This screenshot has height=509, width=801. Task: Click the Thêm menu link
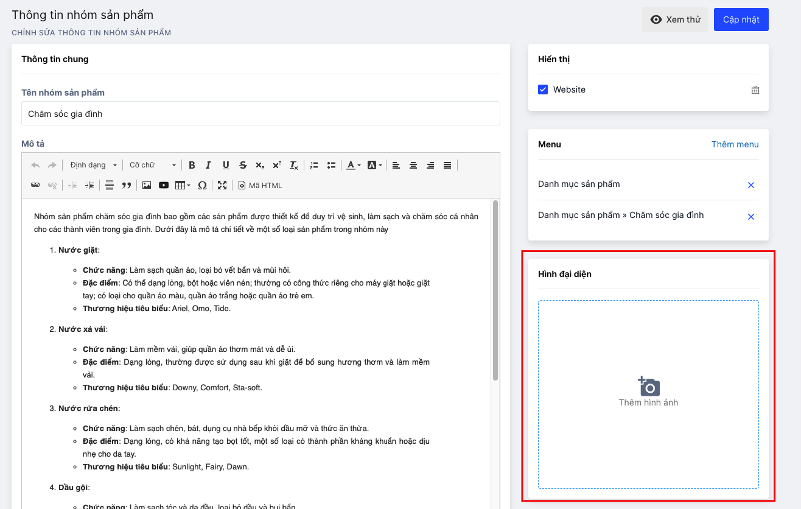(x=735, y=144)
